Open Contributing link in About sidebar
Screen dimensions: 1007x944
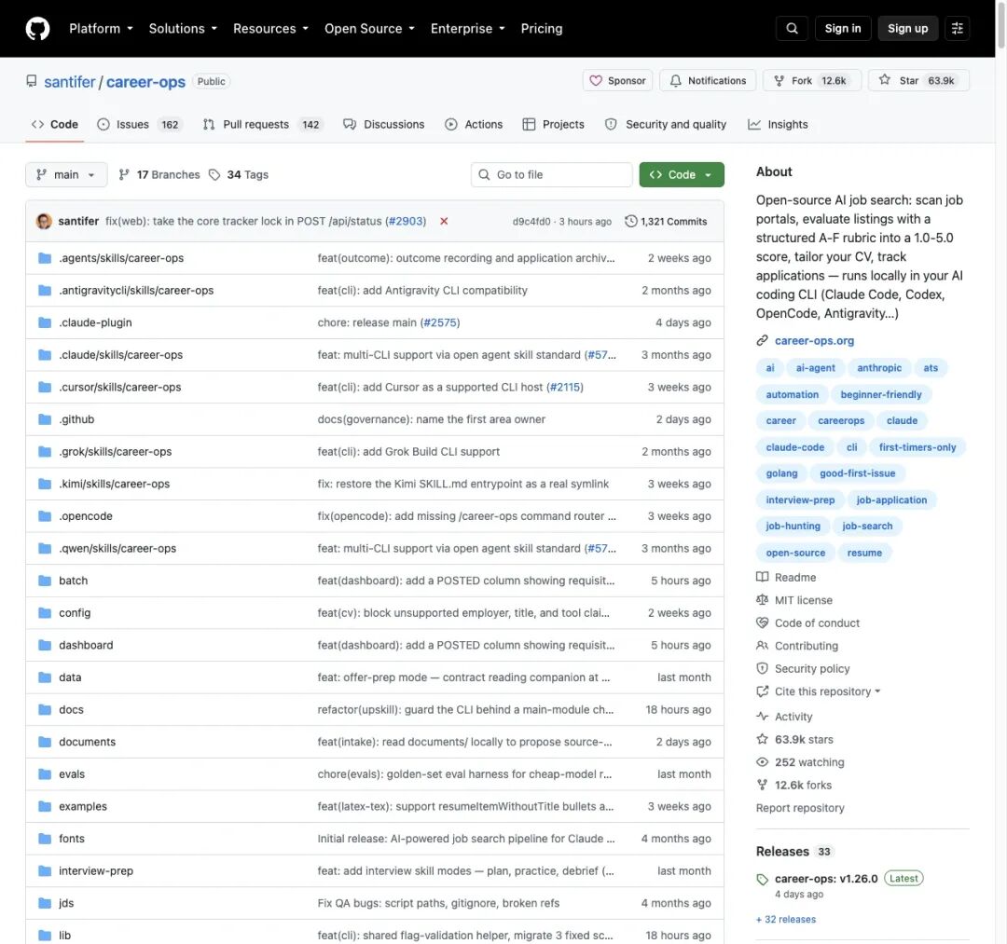tap(797, 646)
